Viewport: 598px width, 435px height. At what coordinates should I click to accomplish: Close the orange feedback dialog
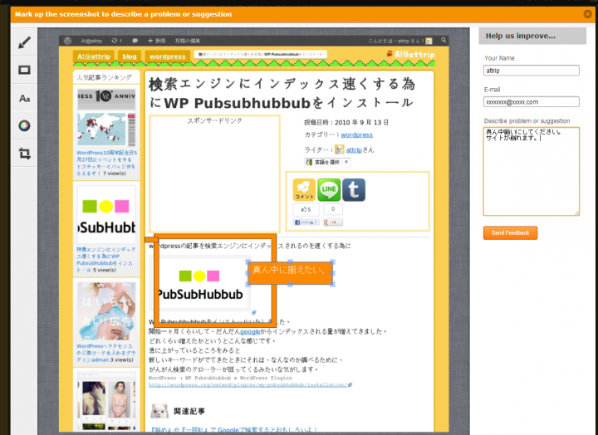(x=587, y=14)
